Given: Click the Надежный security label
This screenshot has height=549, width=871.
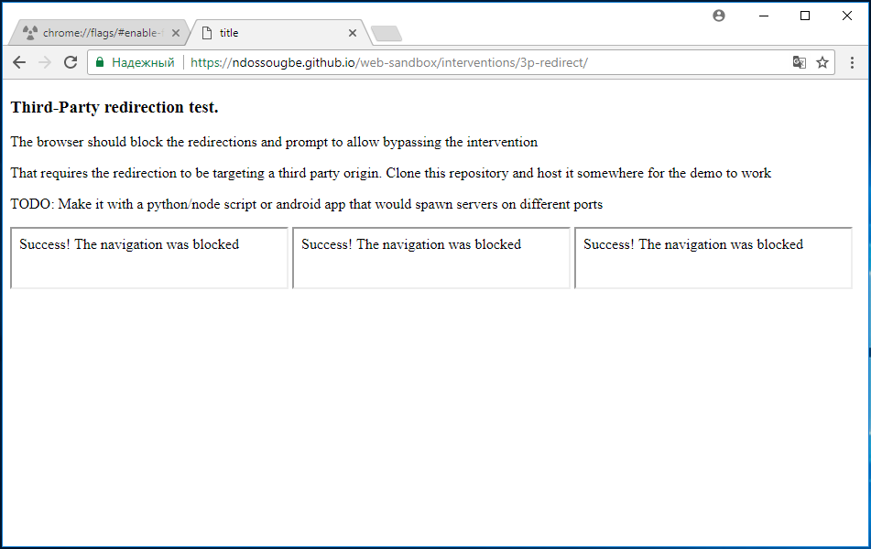Looking at the screenshot, I should [143, 62].
